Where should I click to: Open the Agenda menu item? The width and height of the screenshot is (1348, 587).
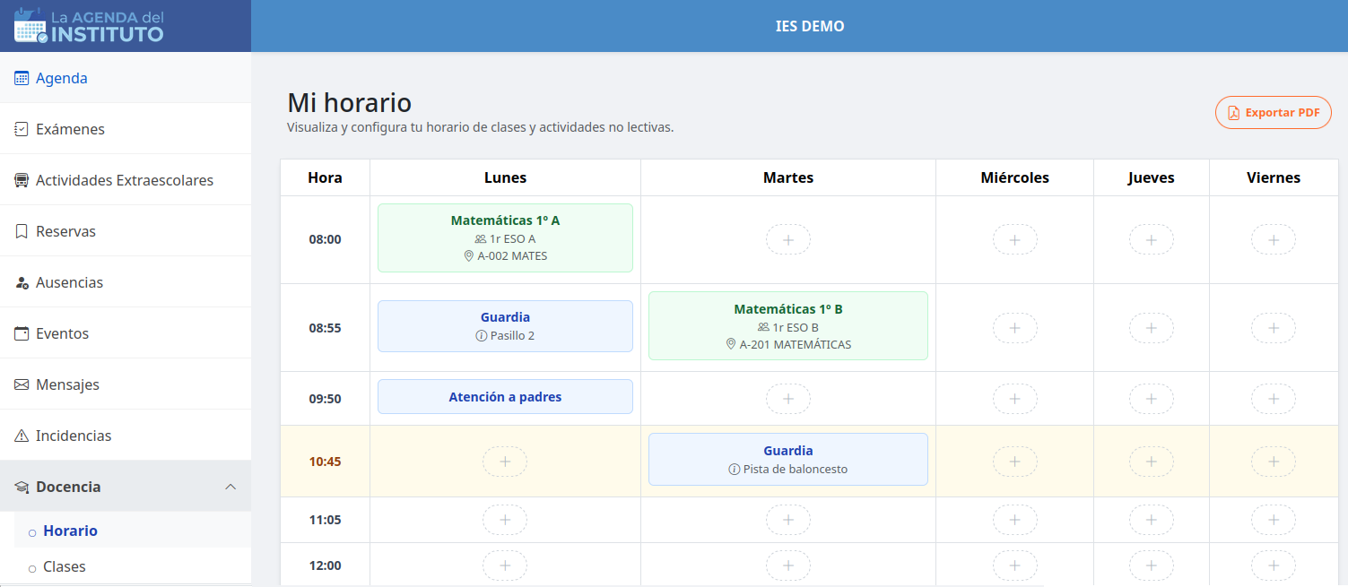126,78
